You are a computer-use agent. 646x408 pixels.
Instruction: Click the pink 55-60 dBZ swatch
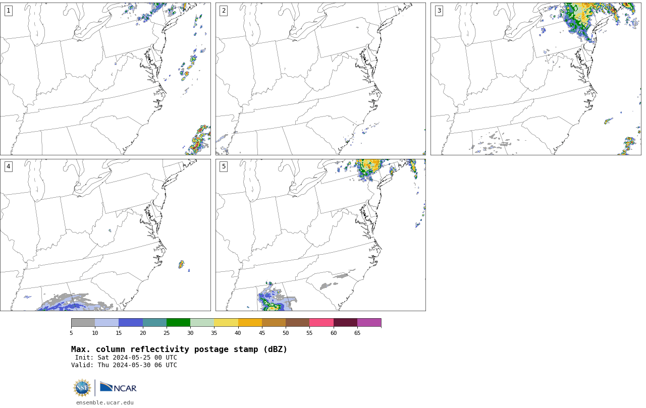pyautogui.click(x=321, y=323)
